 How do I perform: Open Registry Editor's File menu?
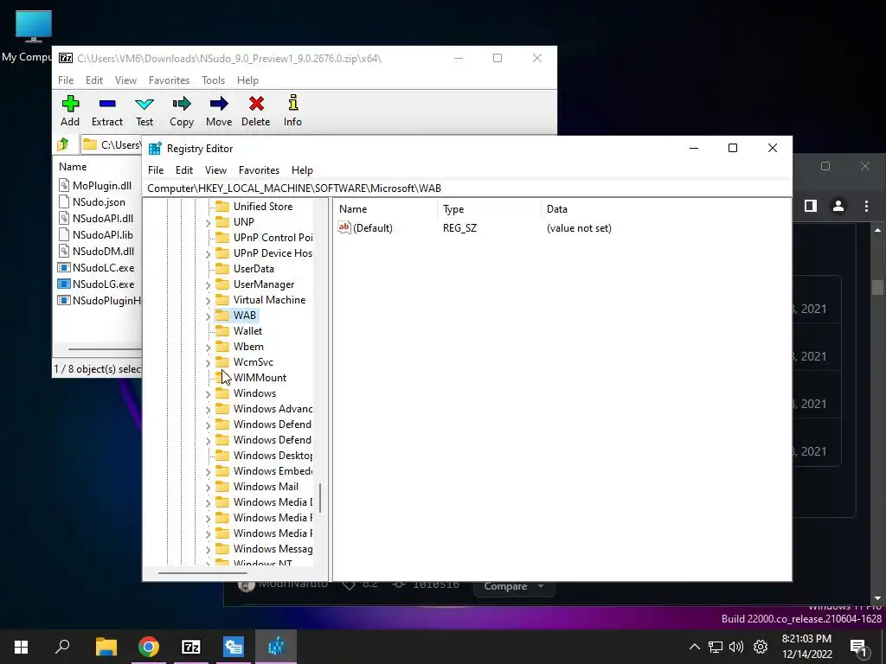coord(156,170)
